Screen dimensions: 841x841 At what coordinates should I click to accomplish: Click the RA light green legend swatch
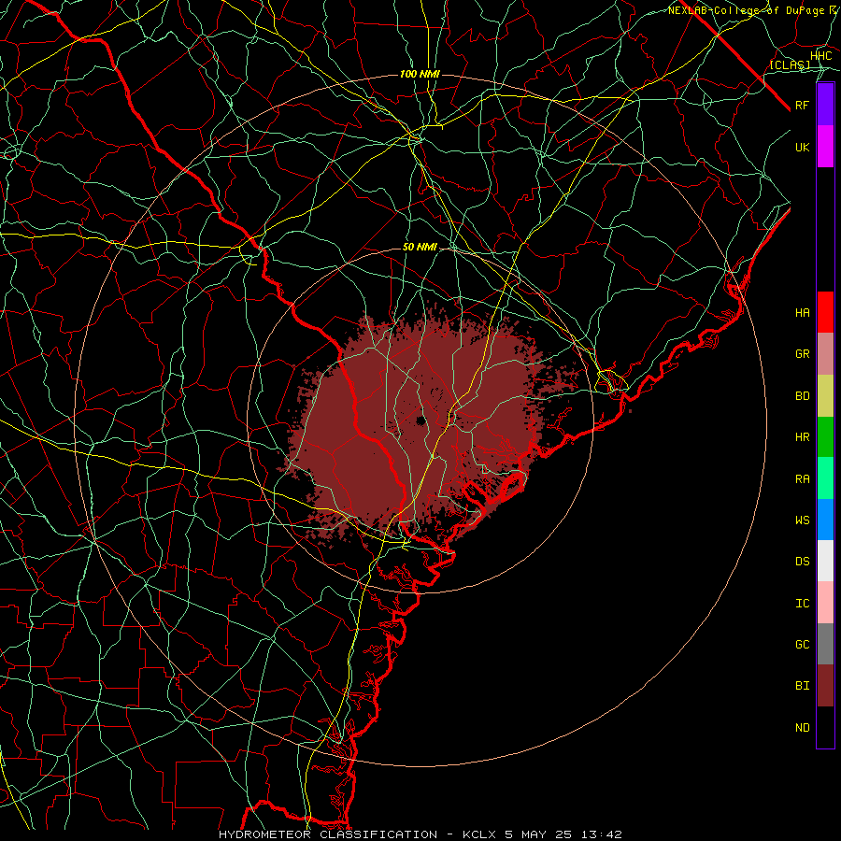click(x=825, y=478)
